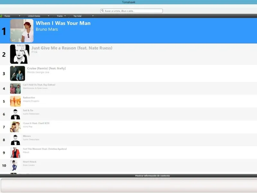Select 'Feel This Moment (feat. Christina Aguilera)'

(x=45, y=149)
